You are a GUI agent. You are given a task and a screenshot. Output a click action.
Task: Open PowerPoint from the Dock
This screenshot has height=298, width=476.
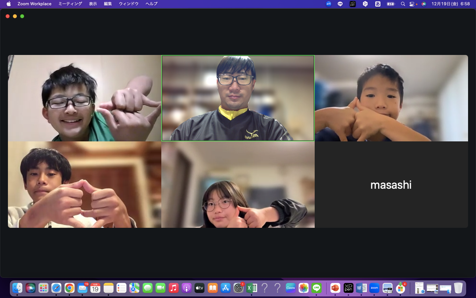click(335, 288)
